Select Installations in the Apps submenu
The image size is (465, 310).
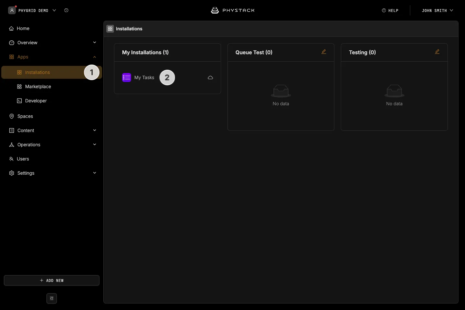click(52, 72)
